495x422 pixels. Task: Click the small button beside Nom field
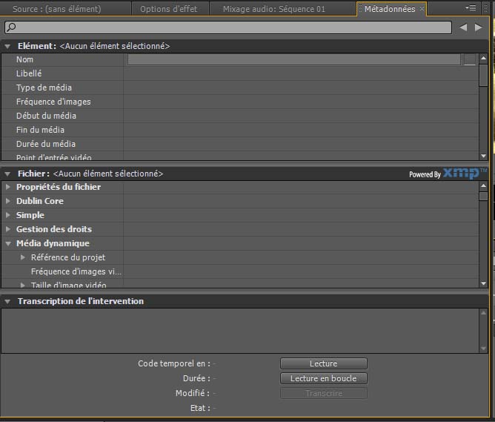click(470, 59)
